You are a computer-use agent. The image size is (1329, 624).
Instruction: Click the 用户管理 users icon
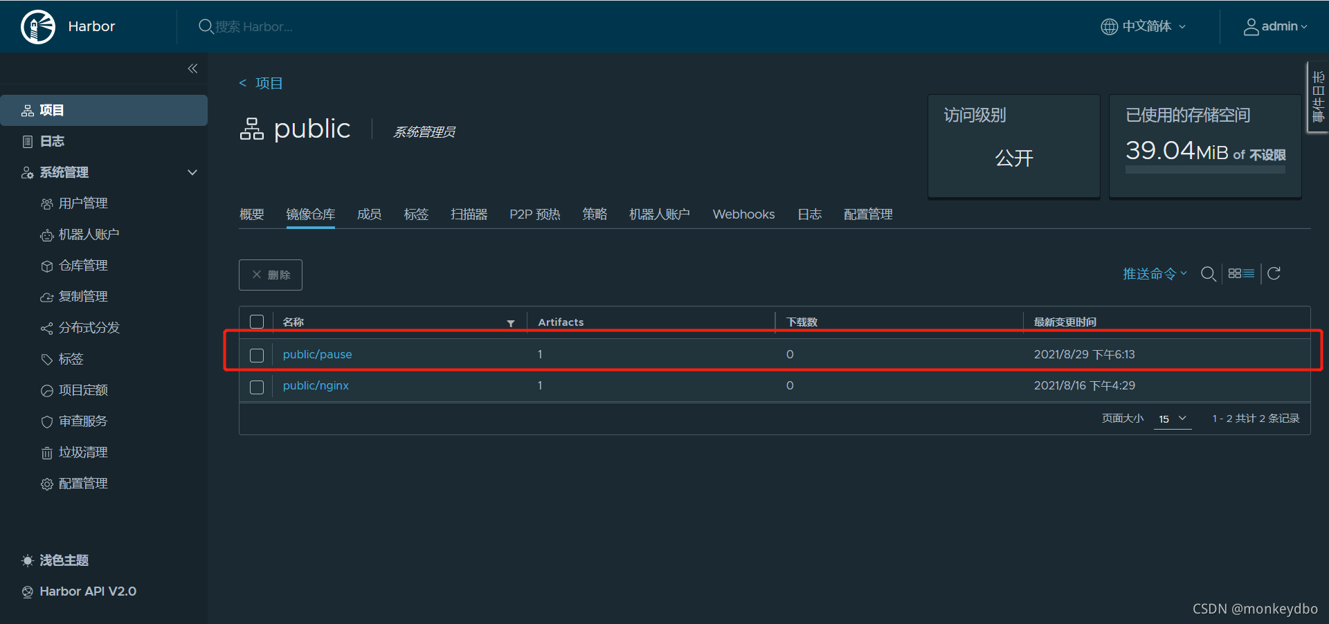point(46,204)
